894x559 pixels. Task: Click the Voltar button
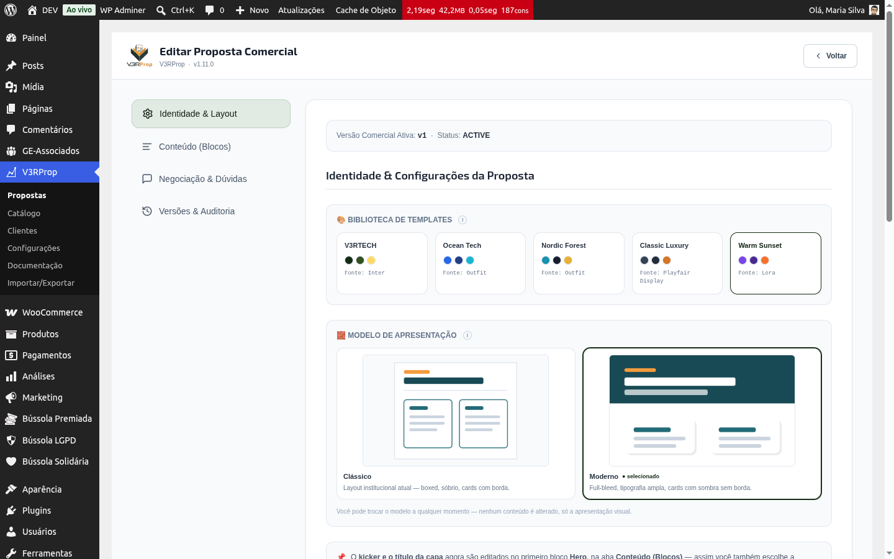click(830, 56)
